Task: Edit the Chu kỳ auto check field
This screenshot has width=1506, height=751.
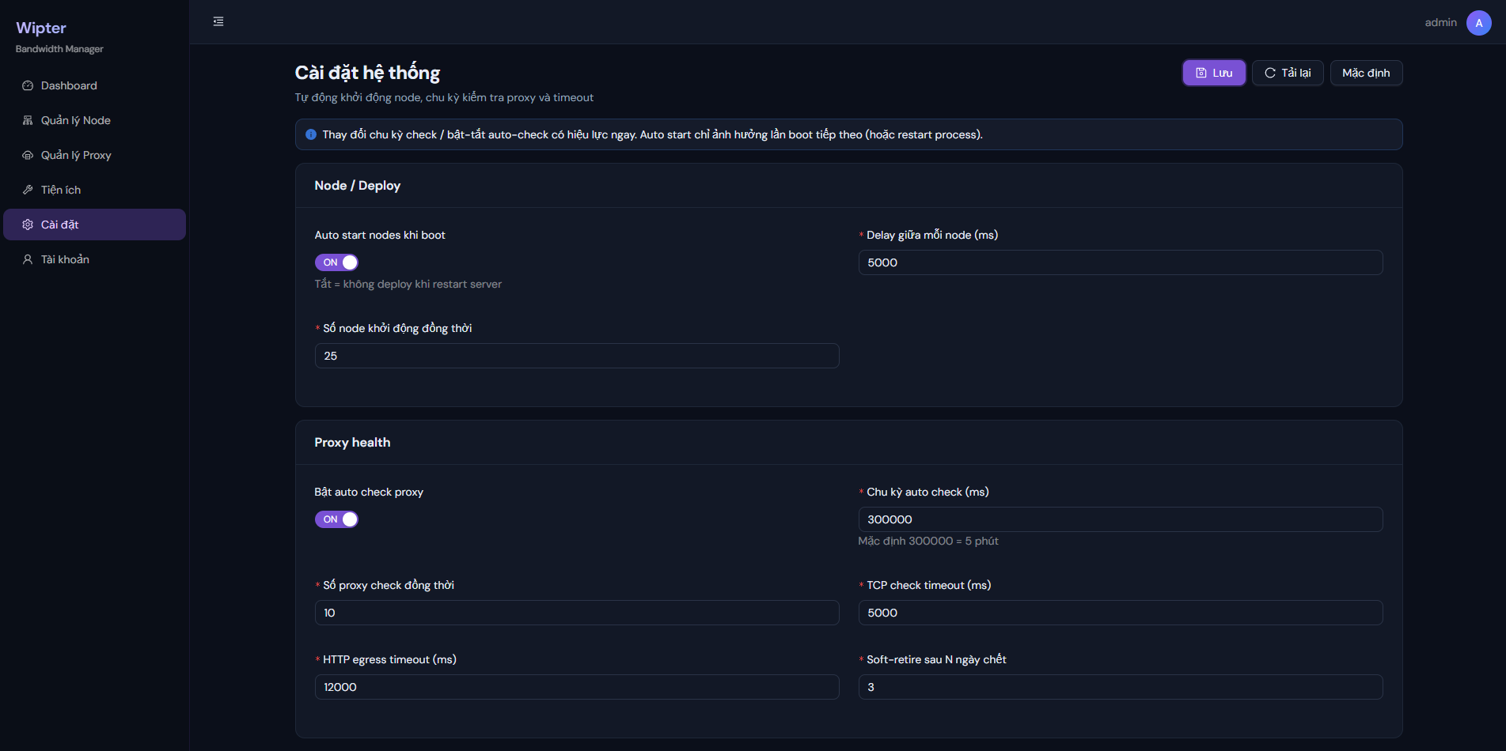Action: [1121, 519]
